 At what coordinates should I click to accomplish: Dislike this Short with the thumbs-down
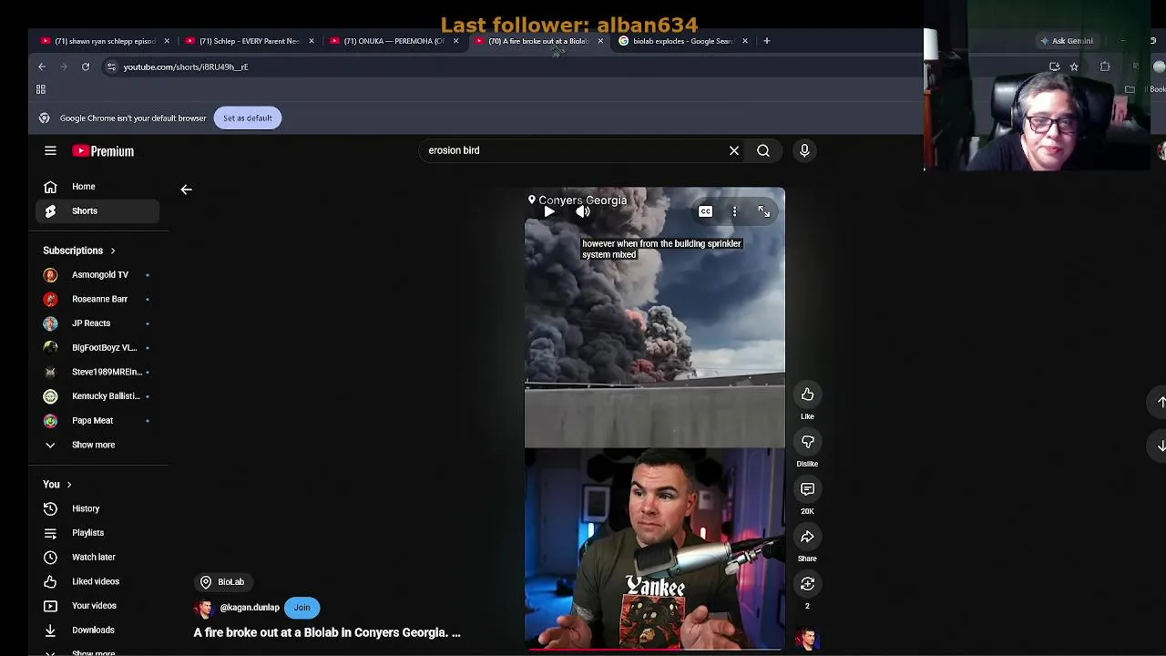[x=807, y=442]
